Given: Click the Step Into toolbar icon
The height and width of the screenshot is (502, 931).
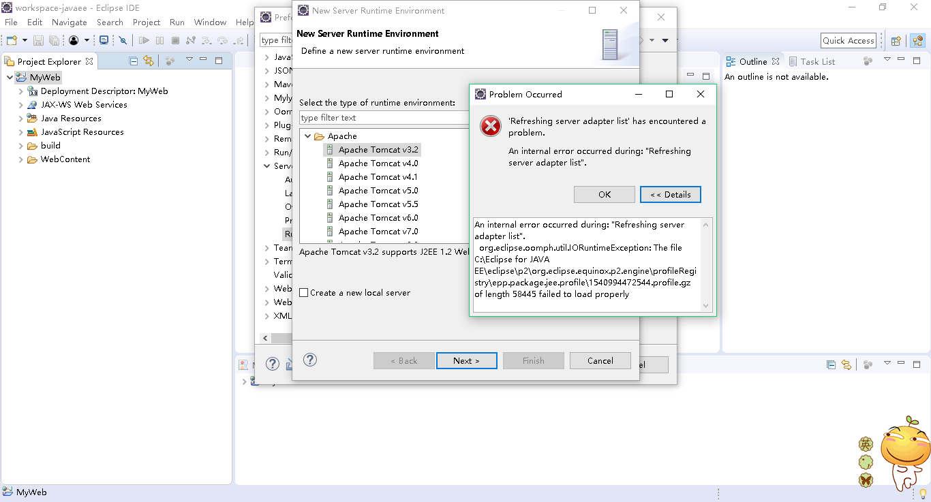Looking at the screenshot, I should (207, 41).
